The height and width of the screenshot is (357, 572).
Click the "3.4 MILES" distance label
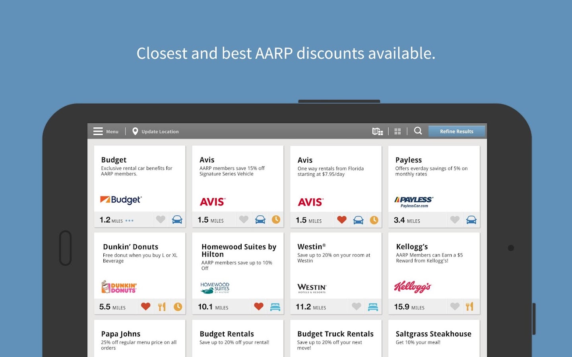407,220
